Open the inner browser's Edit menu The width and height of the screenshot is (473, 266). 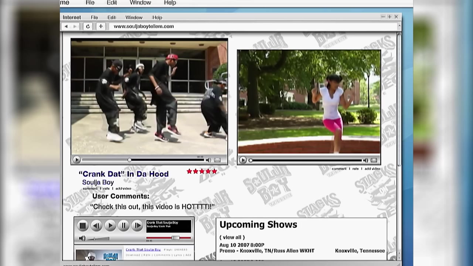[111, 17]
